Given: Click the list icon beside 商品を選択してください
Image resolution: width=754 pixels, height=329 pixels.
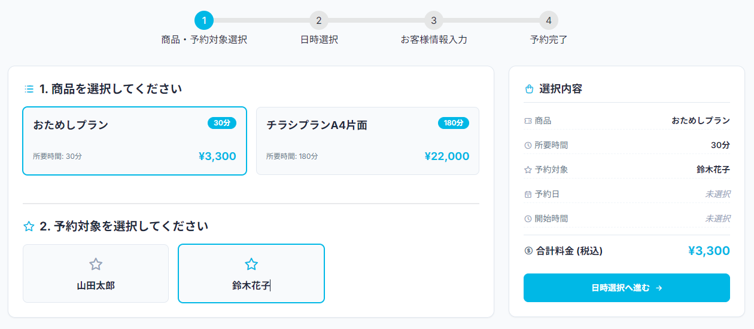Looking at the screenshot, I should tap(29, 89).
